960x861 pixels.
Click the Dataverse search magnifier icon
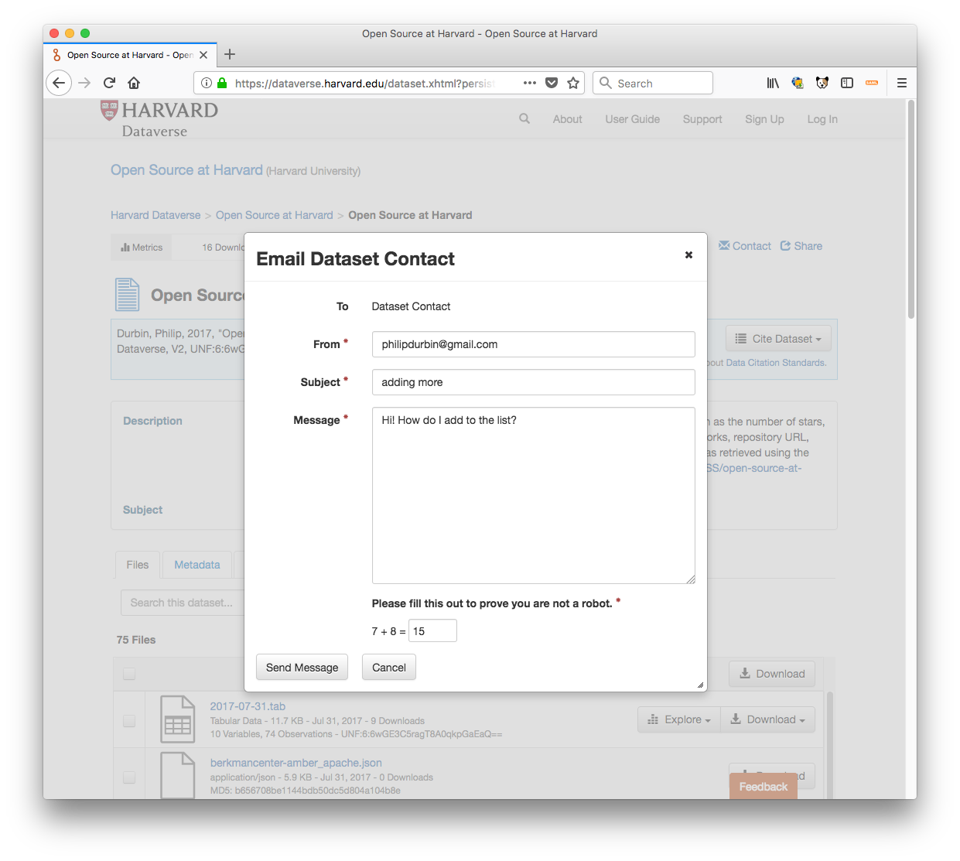coord(524,118)
